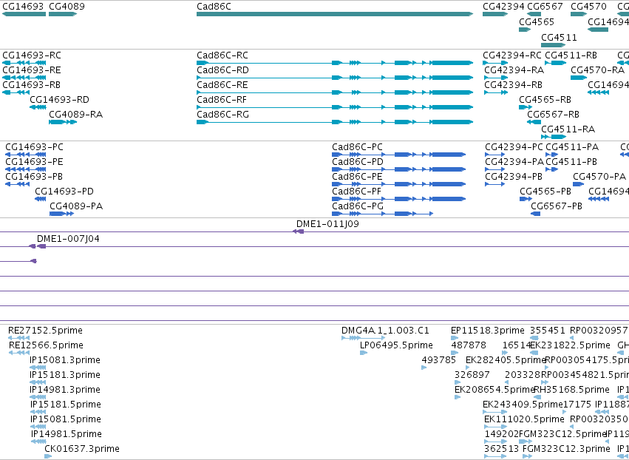This screenshot has height=460, width=629.
Task: Click the Cad86C-RC transcript label
Action: pyautogui.click(x=222, y=55)
